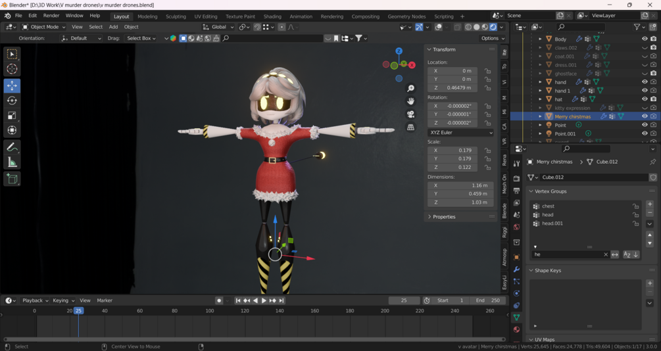The image size is (661, 351).
Task: Activate the Transform tool
Action: [12, 130]
